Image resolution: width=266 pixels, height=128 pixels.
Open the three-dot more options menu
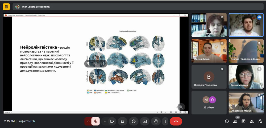coord(165,121)
